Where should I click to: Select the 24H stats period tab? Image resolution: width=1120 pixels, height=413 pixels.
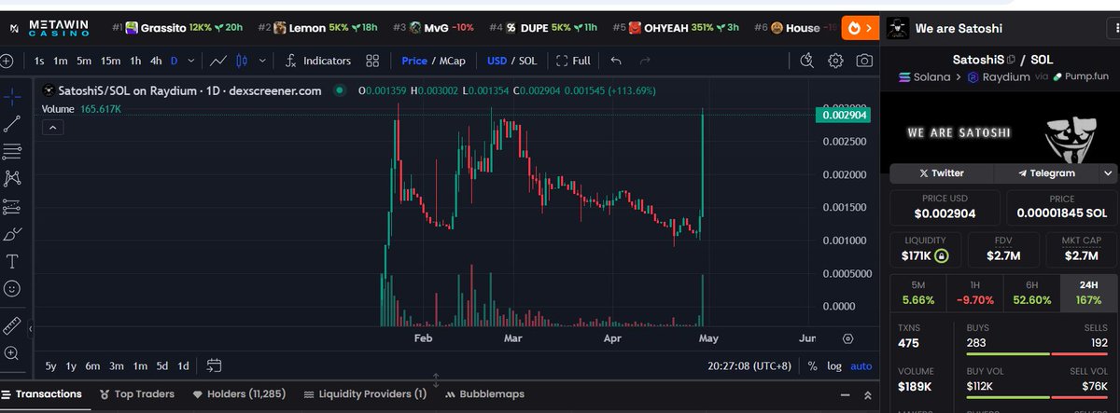pos(1089,292)
